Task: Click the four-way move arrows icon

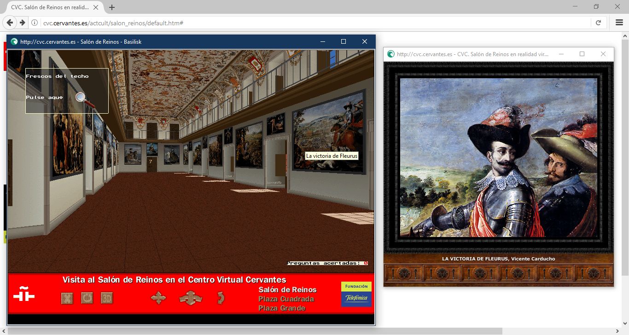Action: 158,298
